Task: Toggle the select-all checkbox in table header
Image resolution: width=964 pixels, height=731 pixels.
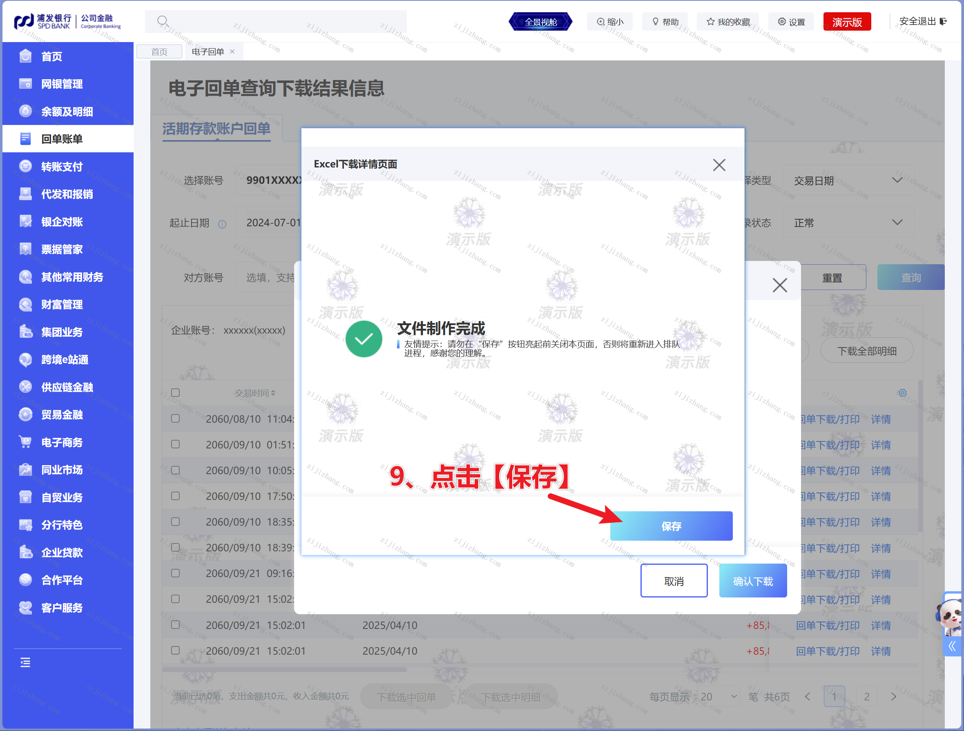Action: [176, 392]
